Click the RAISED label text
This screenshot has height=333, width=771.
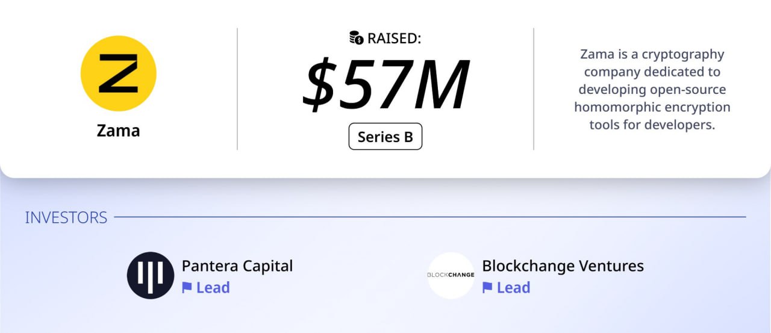395,39
